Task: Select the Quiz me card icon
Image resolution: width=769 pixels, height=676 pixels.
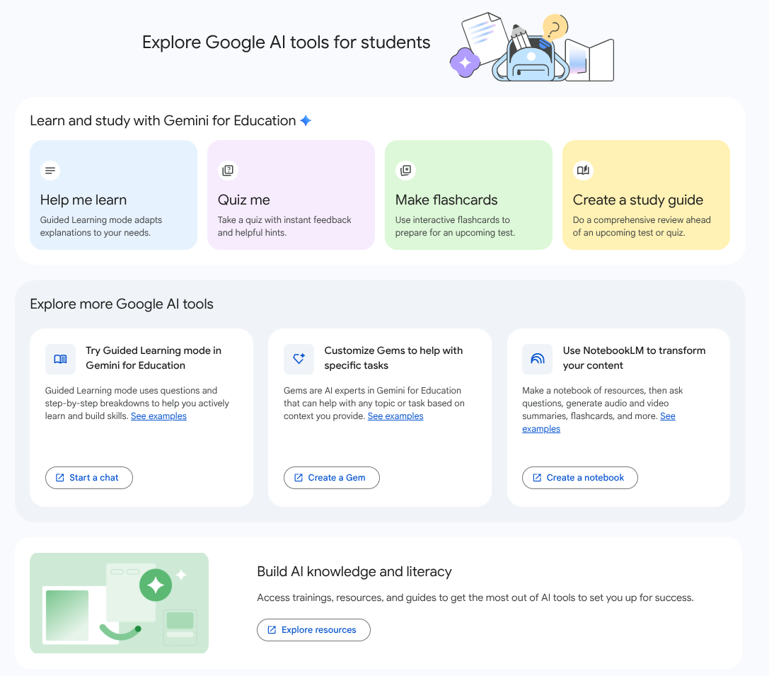Action: click(x=228, y=170)
